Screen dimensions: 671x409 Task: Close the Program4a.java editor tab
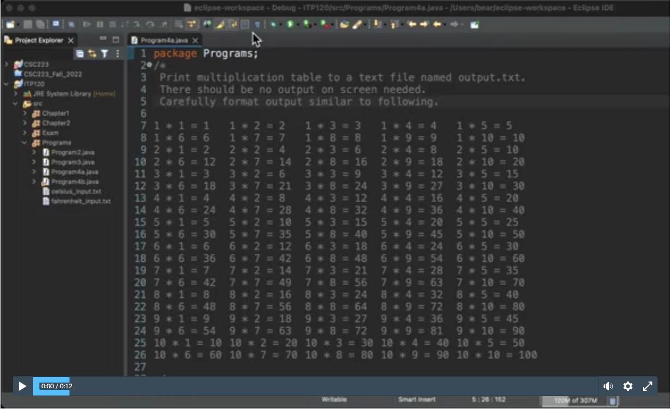pyautogui.click(x=195, y=40)
